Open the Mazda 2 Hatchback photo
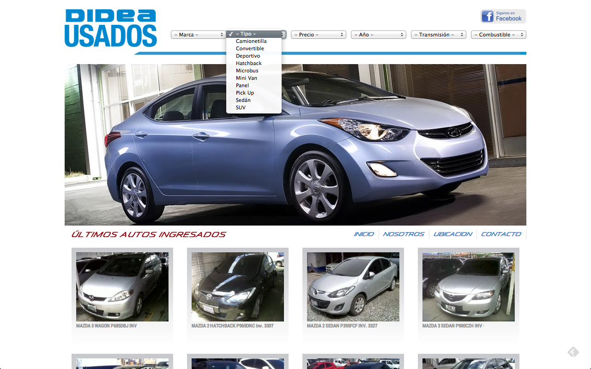 238,287
